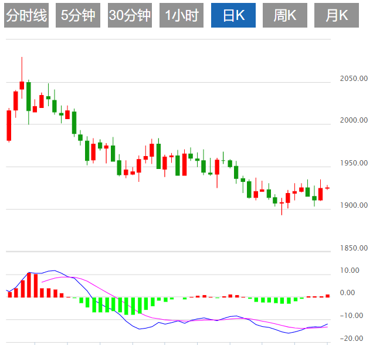Switch to the 月K monthly tab

337,15
